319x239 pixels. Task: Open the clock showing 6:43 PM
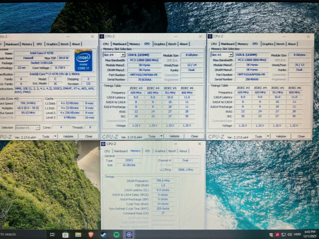click(310, 234)
